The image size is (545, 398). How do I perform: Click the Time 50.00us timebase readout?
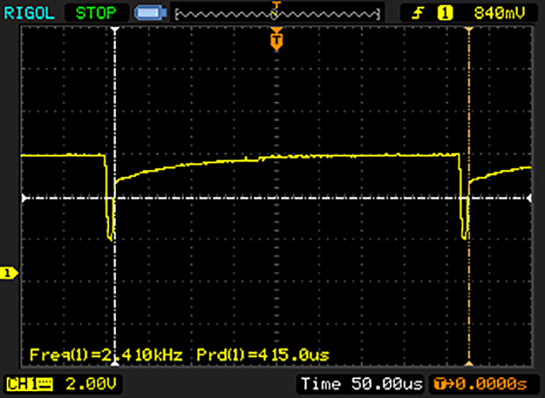pos(362,384)
